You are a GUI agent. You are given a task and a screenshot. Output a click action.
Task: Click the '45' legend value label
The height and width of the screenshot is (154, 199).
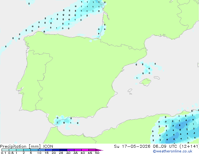(90, 153)
